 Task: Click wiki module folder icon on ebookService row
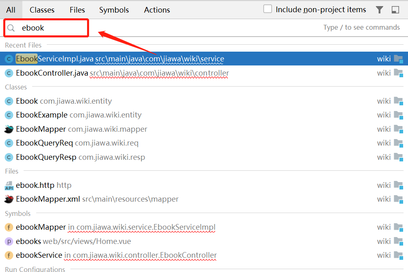click(398, 255)
